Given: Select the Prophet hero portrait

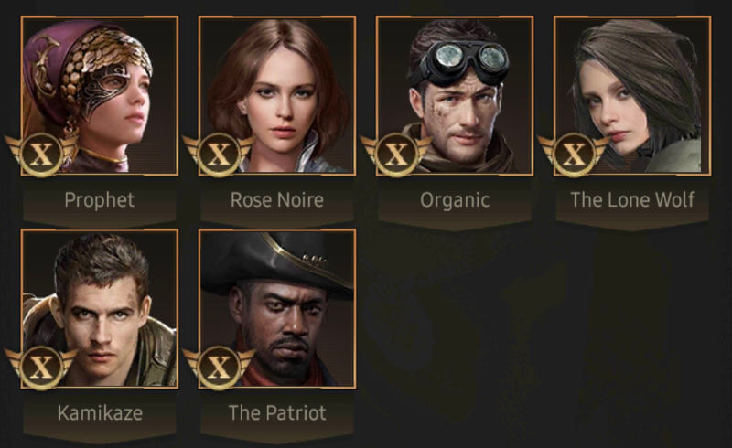Looking at the screenshot, I should point(100,96).
